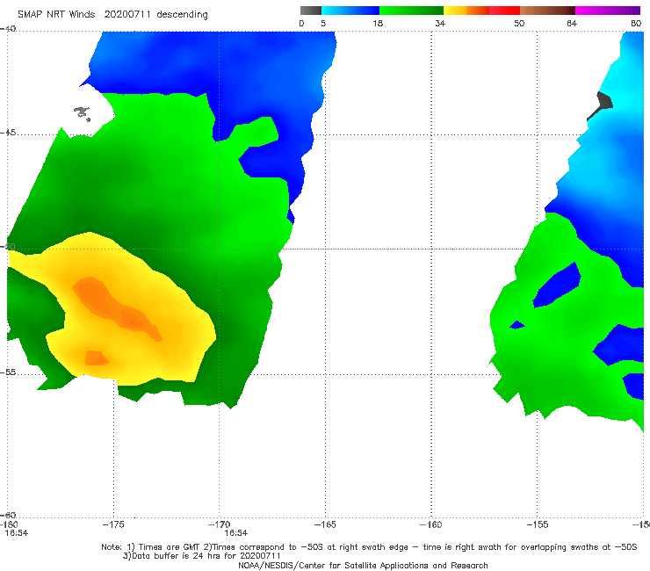Click the '16:54' time under -170
Viewport: 650px width, 571px height.
(236, 533)
